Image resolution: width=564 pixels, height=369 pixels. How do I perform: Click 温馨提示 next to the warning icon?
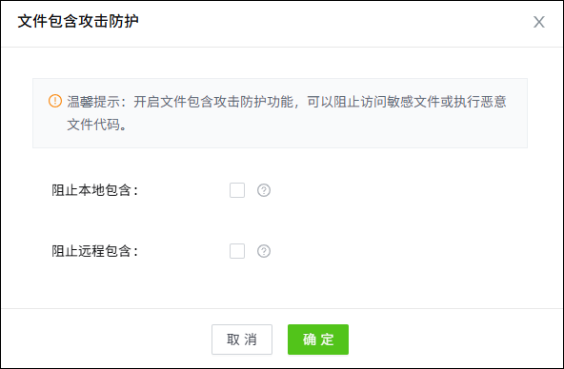pos(93,102)
